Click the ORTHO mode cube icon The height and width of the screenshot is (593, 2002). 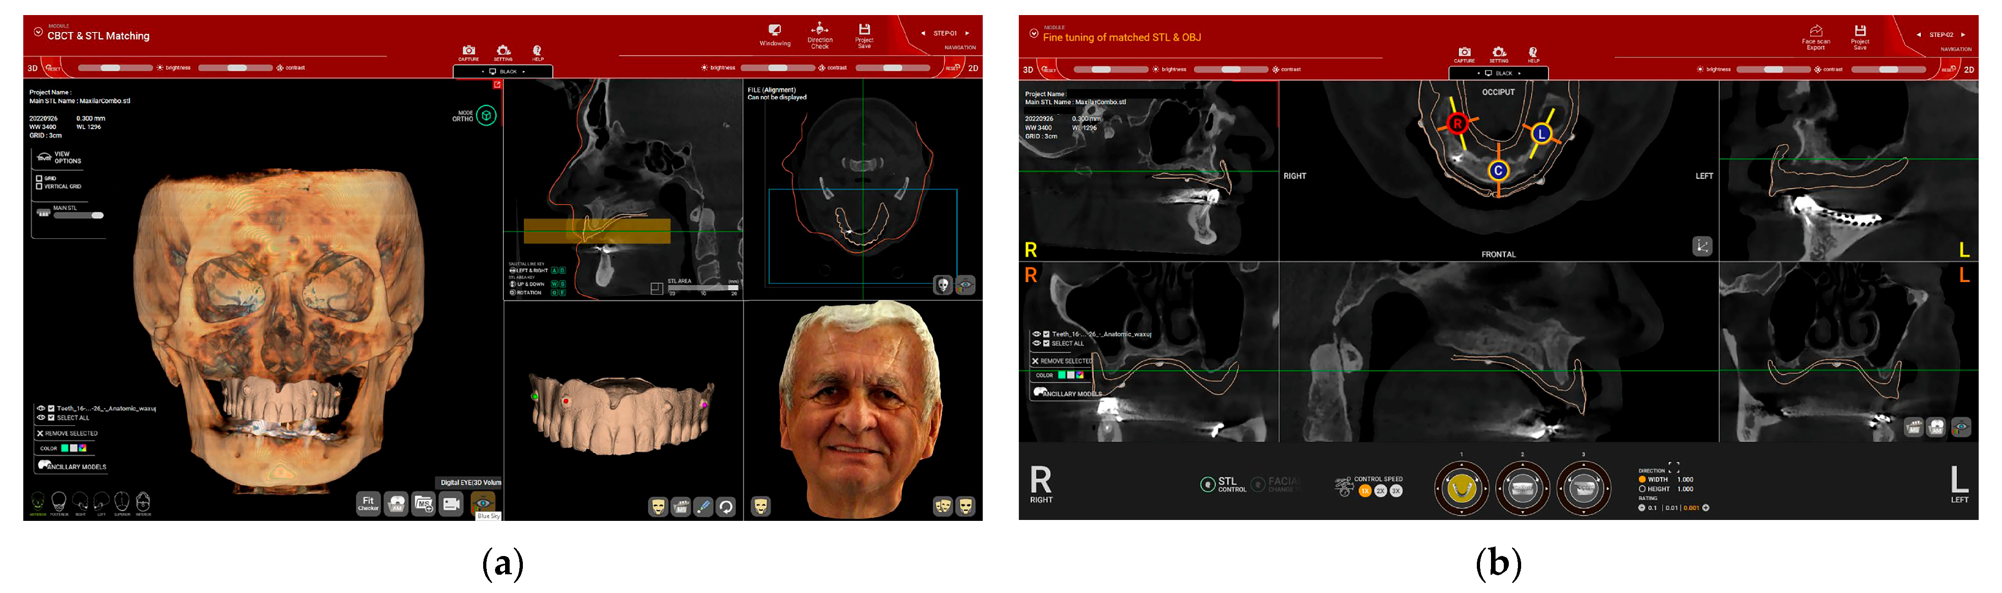tap(486, 116)
